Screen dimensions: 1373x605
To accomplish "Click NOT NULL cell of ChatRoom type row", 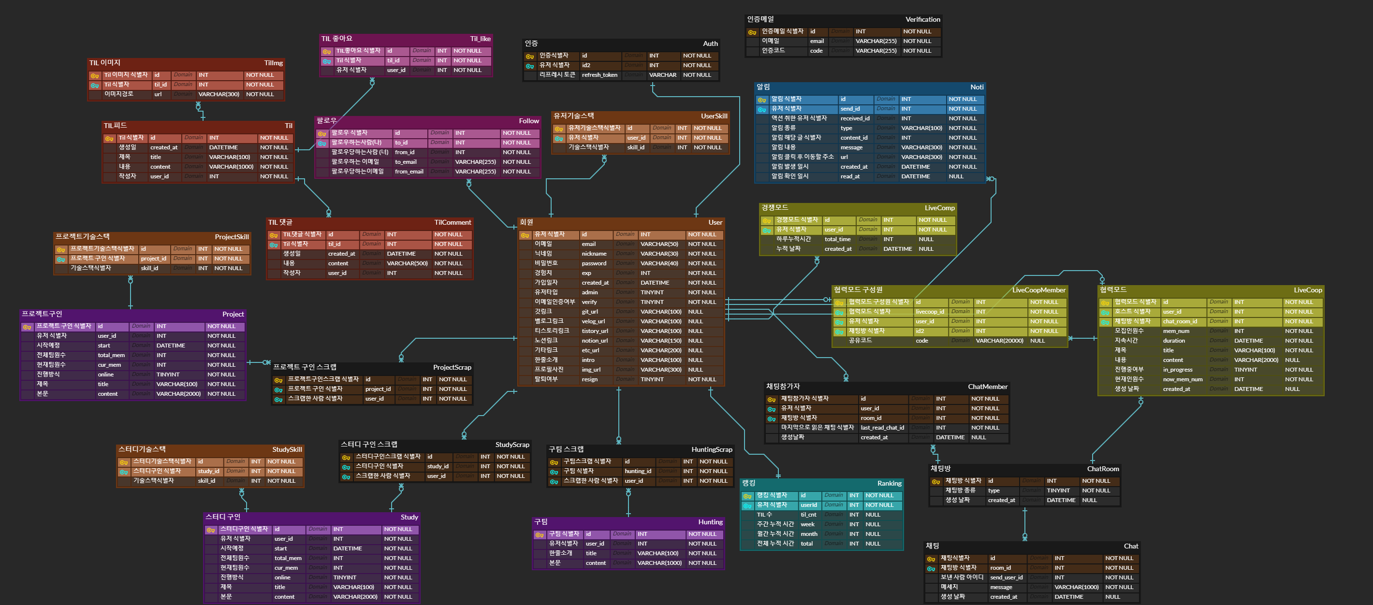I will 1095,490.
